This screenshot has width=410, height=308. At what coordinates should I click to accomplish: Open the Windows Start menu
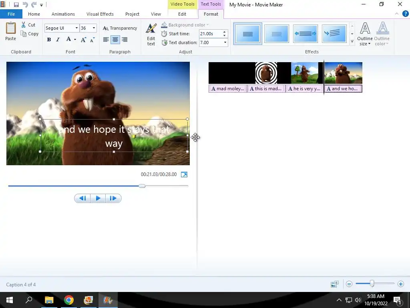tap(10, 300)
